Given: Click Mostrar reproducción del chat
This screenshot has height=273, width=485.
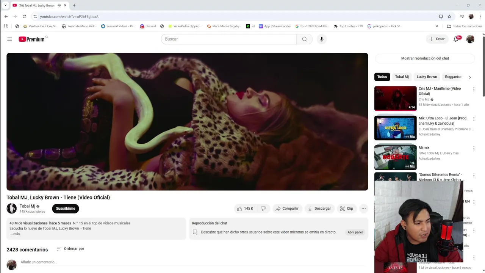Looking at the screenshot, I should click(x=425, y=58).
